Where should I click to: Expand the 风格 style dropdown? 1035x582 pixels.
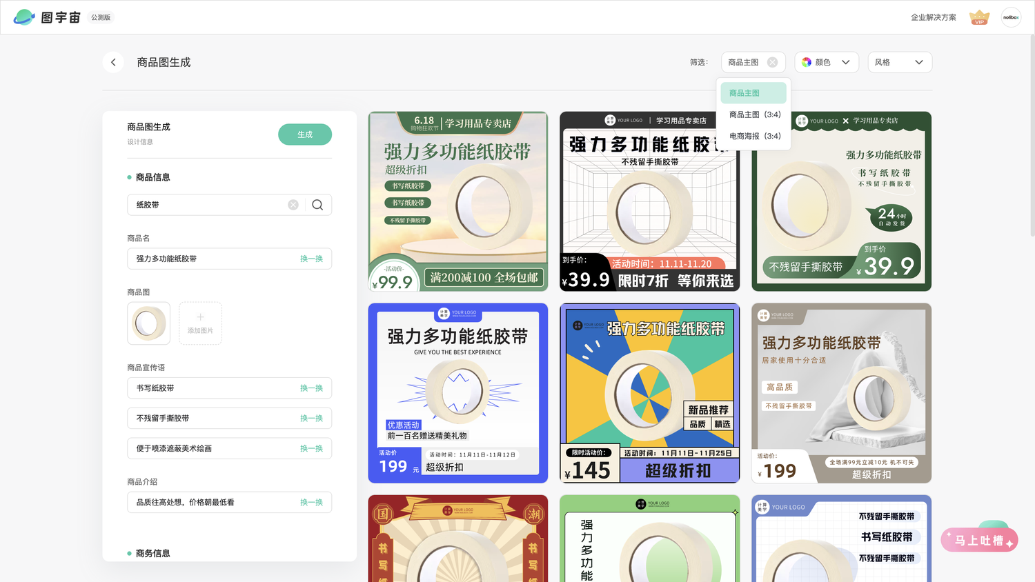pos(900,62)
